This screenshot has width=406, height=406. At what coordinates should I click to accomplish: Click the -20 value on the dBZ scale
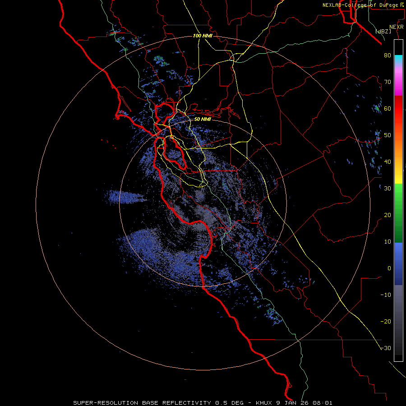coord(386,322)
